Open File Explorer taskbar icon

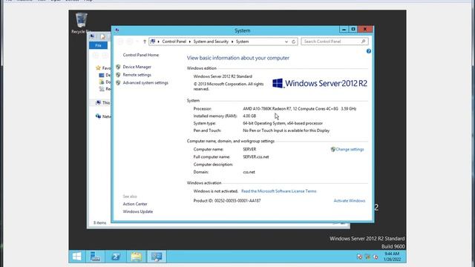(136, 257)
